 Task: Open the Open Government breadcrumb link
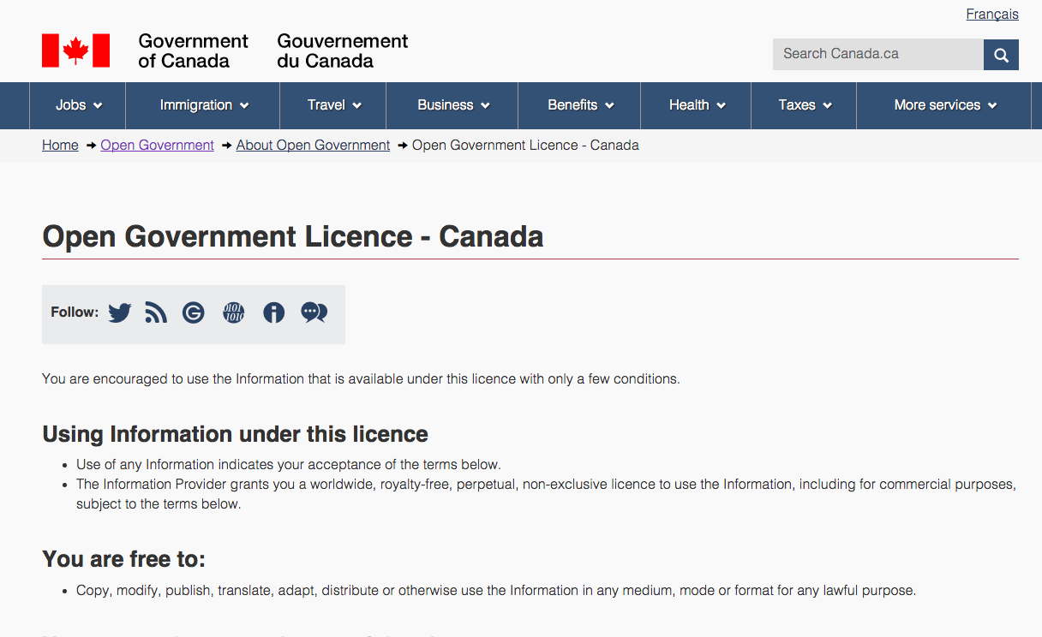tap(157, 146)
